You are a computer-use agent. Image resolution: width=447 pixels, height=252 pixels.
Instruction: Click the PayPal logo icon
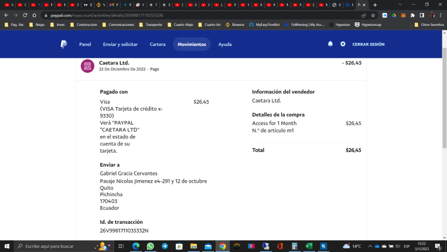(64, 44)
